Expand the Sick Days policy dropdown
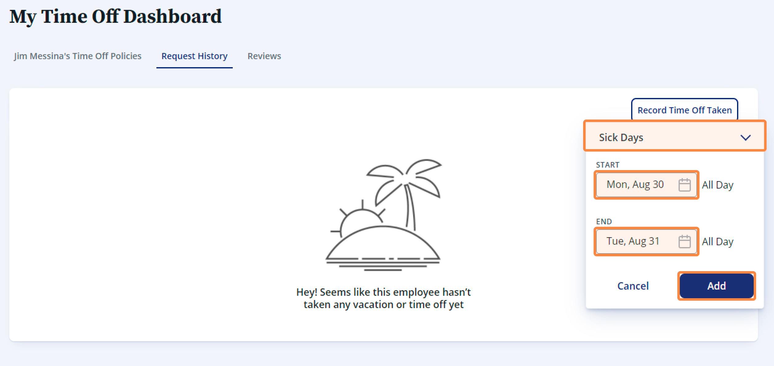This screenshot has width=774, height=366. 675,137
